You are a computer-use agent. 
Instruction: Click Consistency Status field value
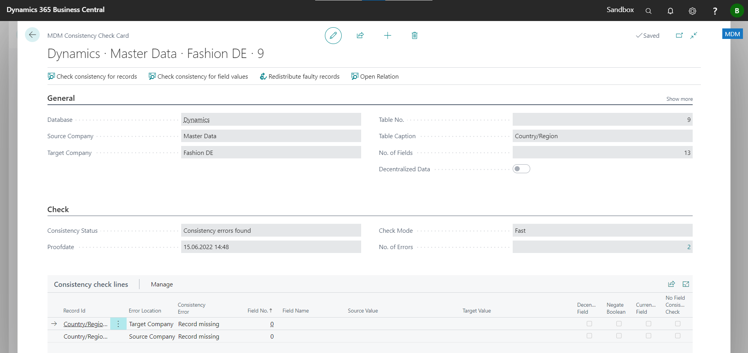[x=271, y=230]
